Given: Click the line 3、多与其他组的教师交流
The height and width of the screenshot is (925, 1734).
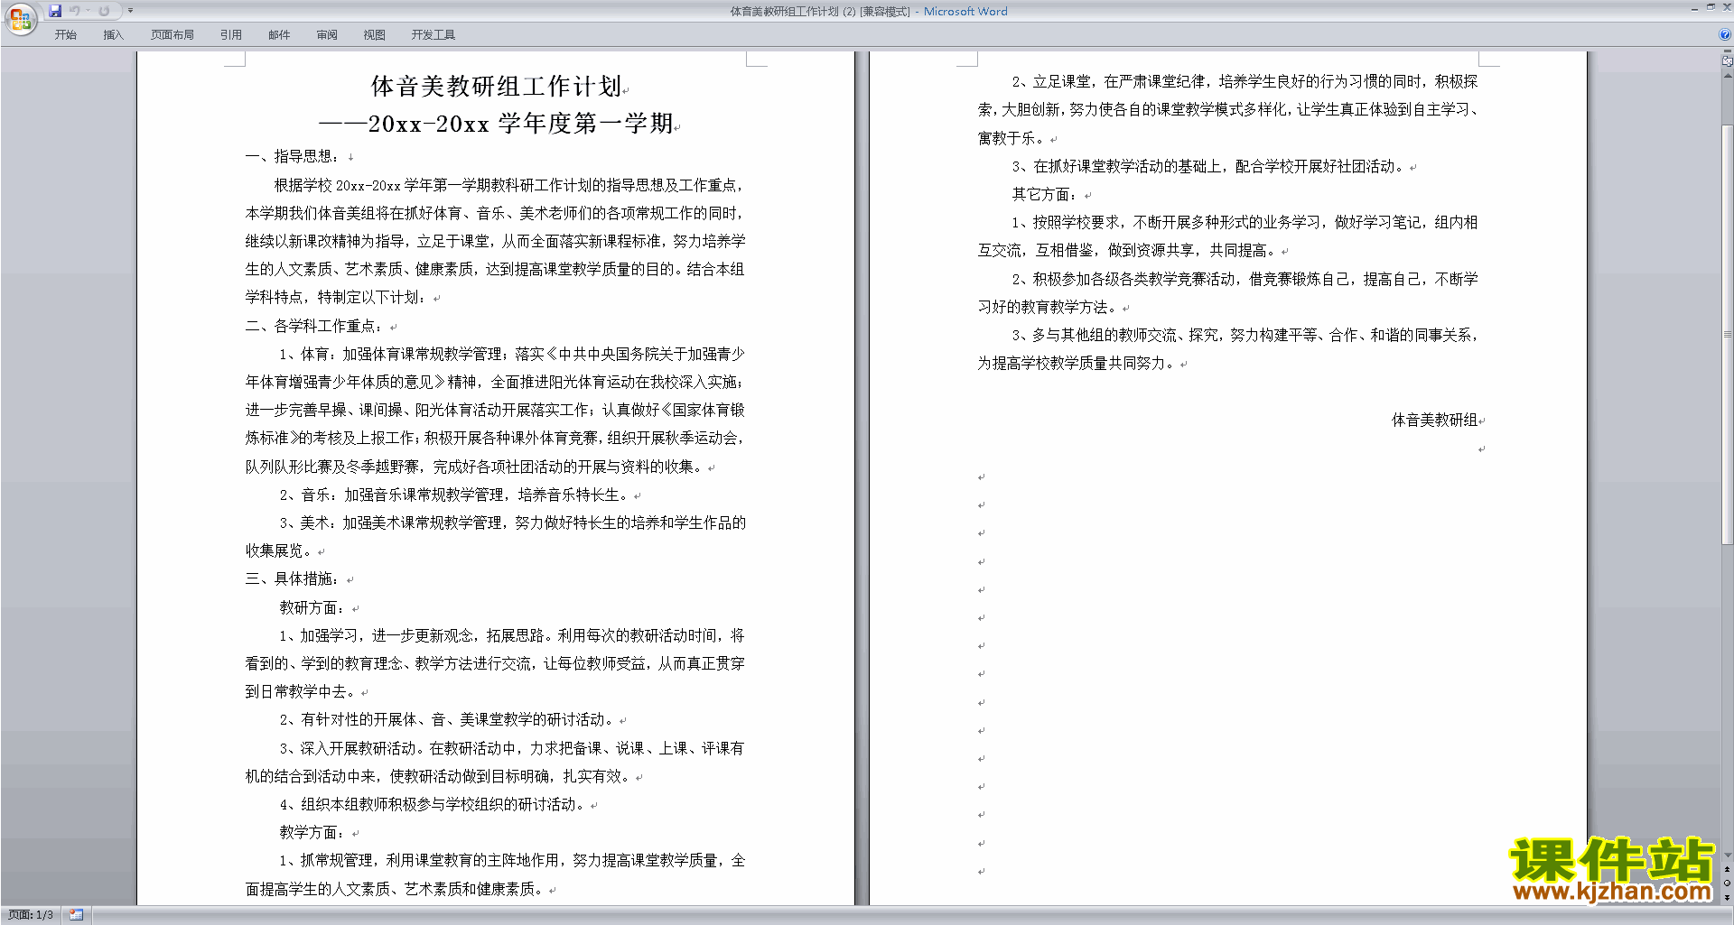Looking at the screenshot, I should click(1245, 335).
